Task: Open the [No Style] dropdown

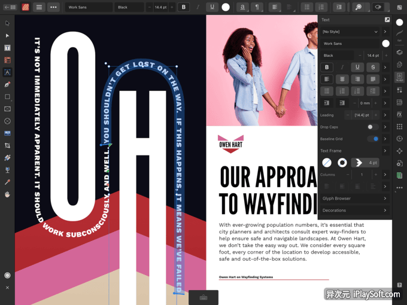Action: click(x=350, y=31)
